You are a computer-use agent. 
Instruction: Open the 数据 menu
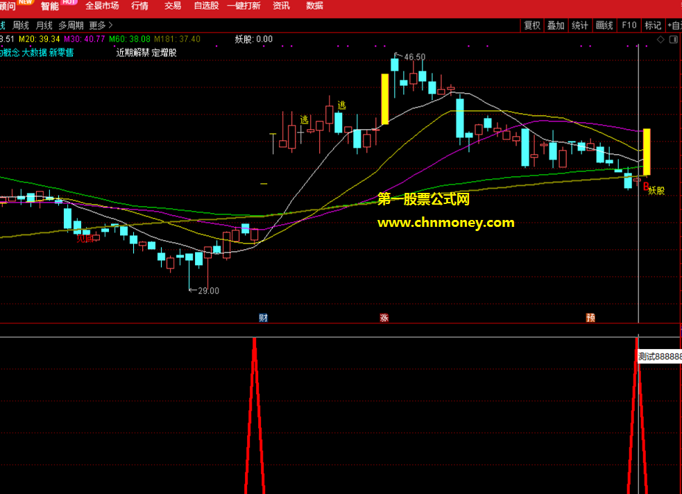(314, 6)
